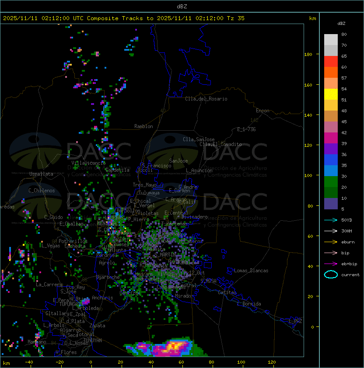The width and height of the screenshot is (364, 368).
Task: Click the 'C_Guido' place label
Action: (53, 217)
